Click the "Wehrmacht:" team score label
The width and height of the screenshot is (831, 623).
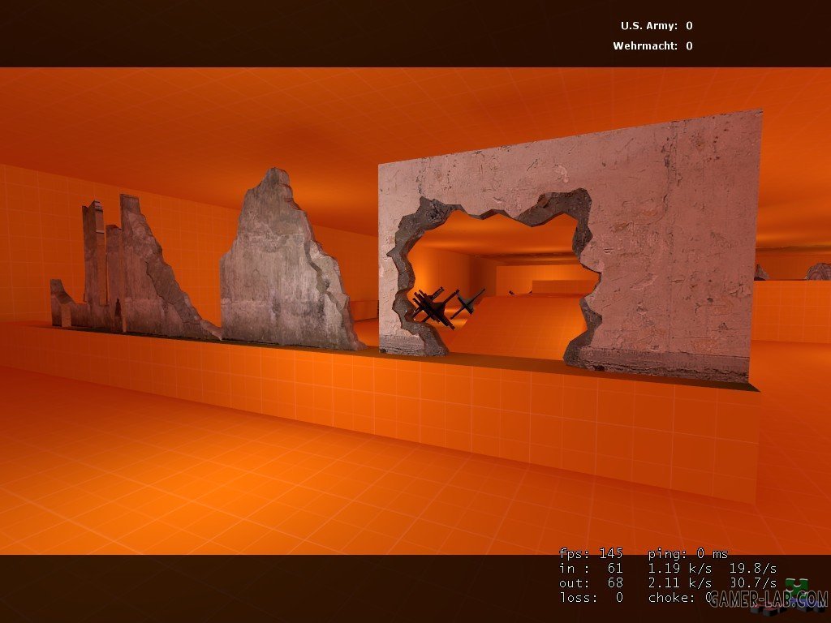645,45
